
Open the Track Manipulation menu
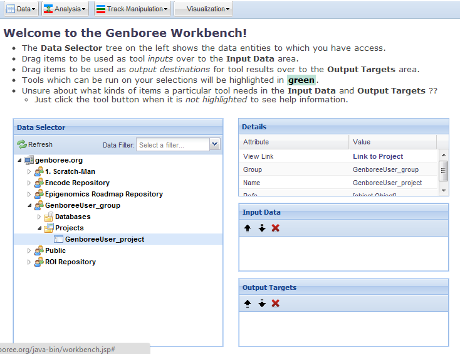tap(132, 9)
